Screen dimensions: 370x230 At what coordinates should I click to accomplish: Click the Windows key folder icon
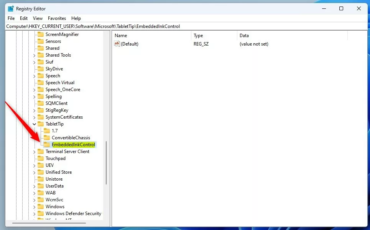41,207
